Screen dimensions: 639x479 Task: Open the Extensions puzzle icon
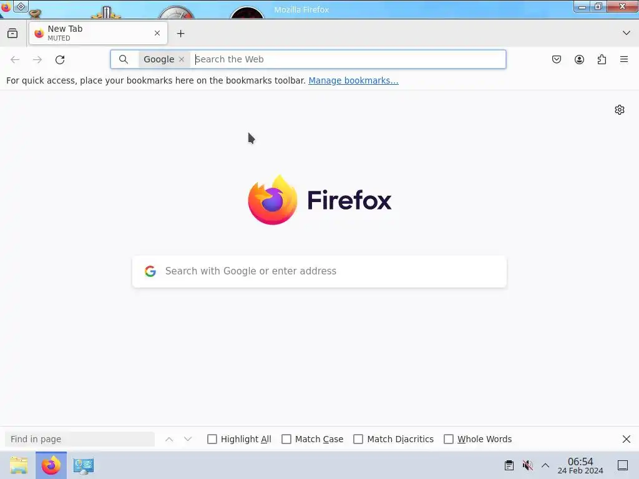pyautogui.click(x=602, y=59)
